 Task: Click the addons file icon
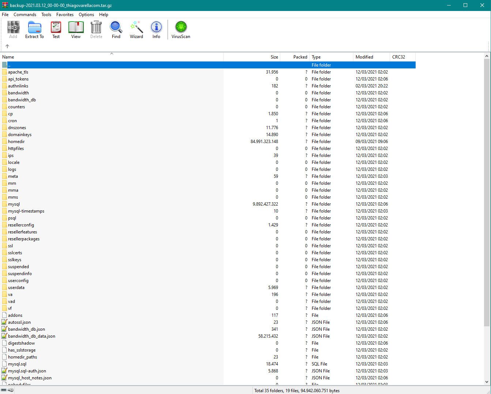point(4,315)
